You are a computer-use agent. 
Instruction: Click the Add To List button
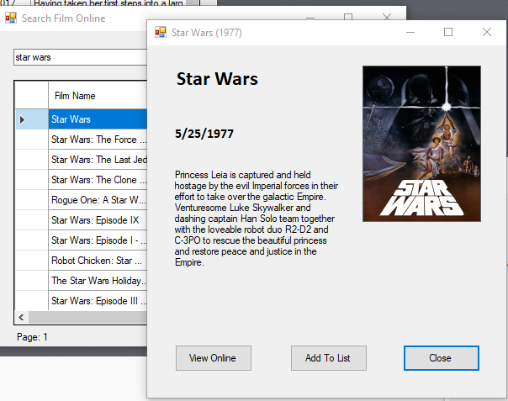(x=329, y=358)
